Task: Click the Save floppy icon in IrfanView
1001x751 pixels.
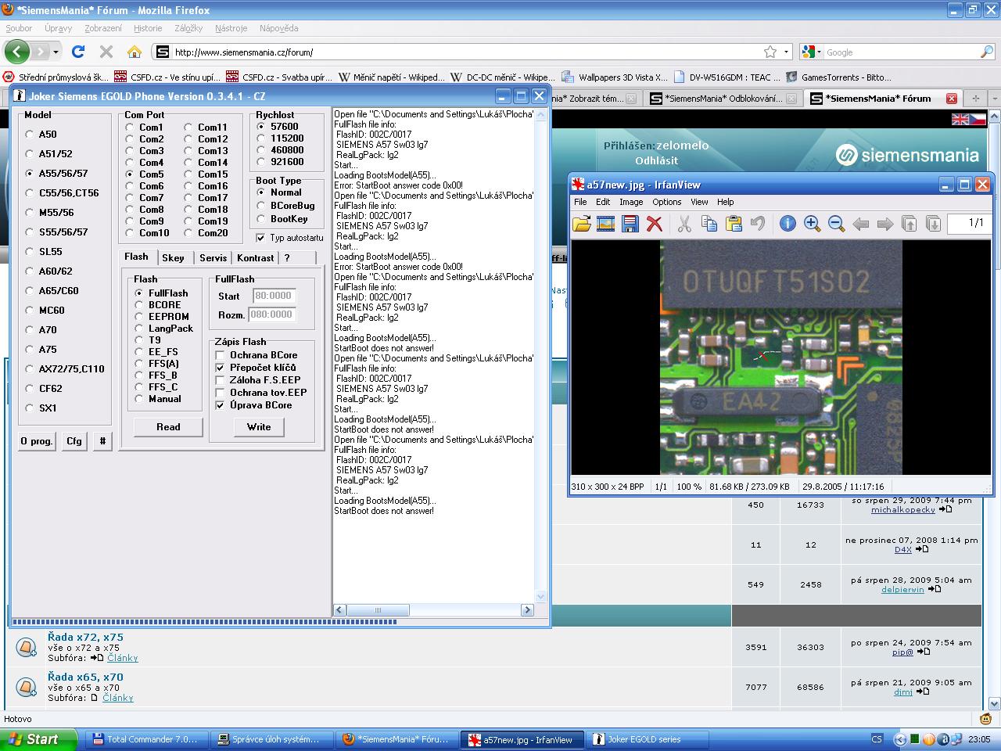Action: (630, 224)
